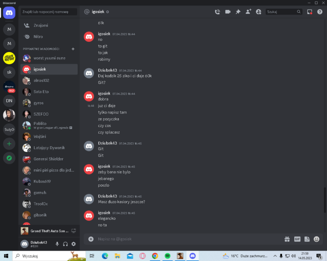Open the sticker picker

307,239
